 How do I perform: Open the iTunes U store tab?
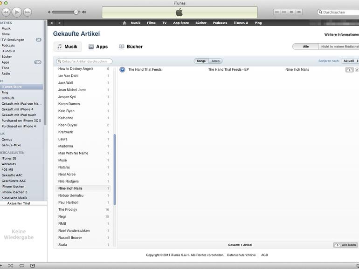(x=241, y=23)
